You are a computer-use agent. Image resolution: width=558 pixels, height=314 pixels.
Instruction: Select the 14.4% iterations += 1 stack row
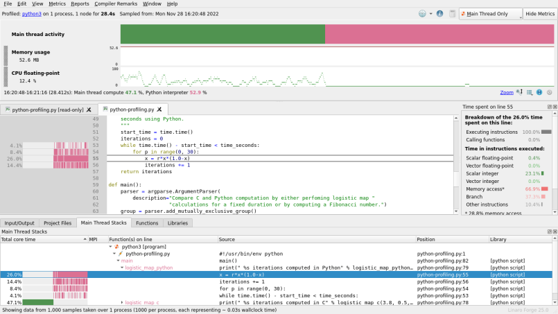[x=276, y=281]
